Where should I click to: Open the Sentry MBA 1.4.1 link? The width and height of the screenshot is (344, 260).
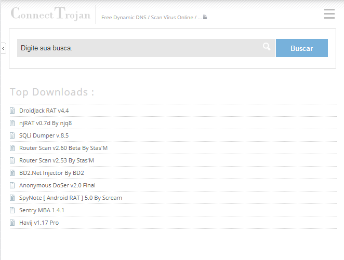pos(42,210)
